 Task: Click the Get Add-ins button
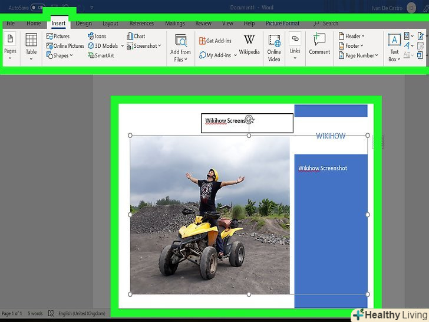(x=215, y=41)
